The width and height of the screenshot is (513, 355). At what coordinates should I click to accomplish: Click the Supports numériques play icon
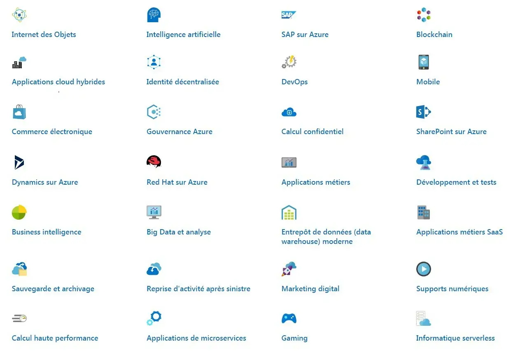tap(423, 269)
